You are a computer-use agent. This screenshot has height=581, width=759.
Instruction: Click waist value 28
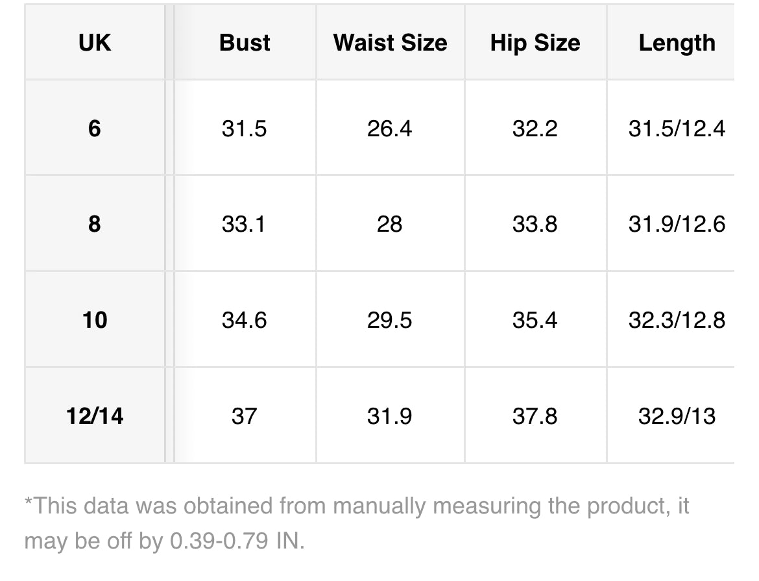[x=390, y=225]
